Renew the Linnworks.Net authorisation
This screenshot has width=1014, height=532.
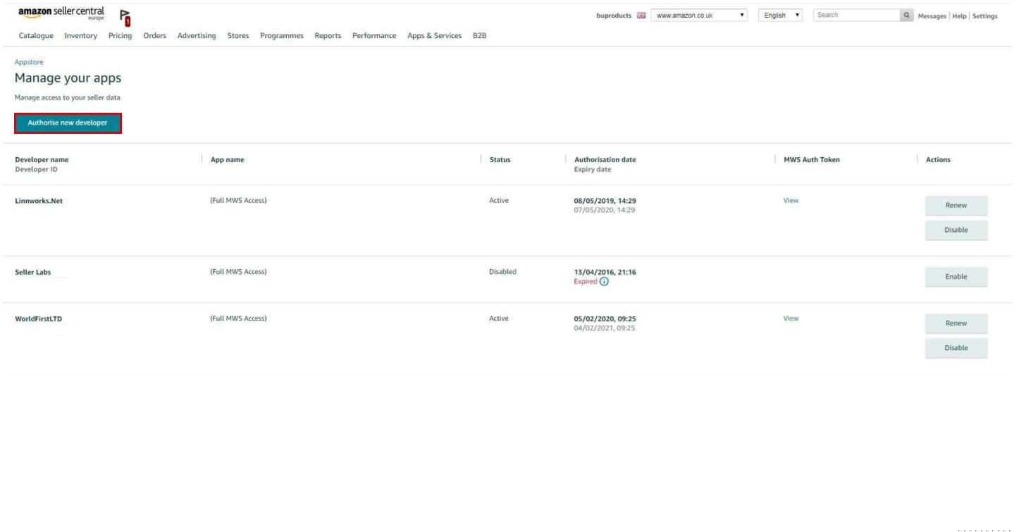point(956,206)
